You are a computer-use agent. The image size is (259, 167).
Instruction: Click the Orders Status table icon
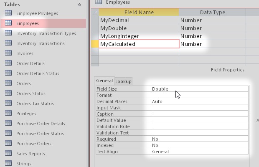coord(8,94)
